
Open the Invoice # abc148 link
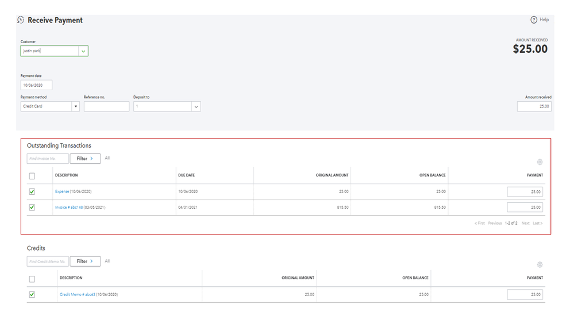click(69, 207)
